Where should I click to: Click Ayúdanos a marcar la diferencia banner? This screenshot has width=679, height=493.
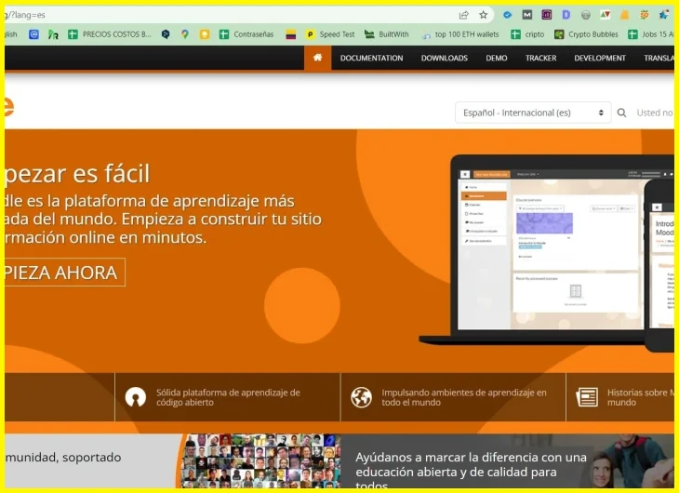507,461
